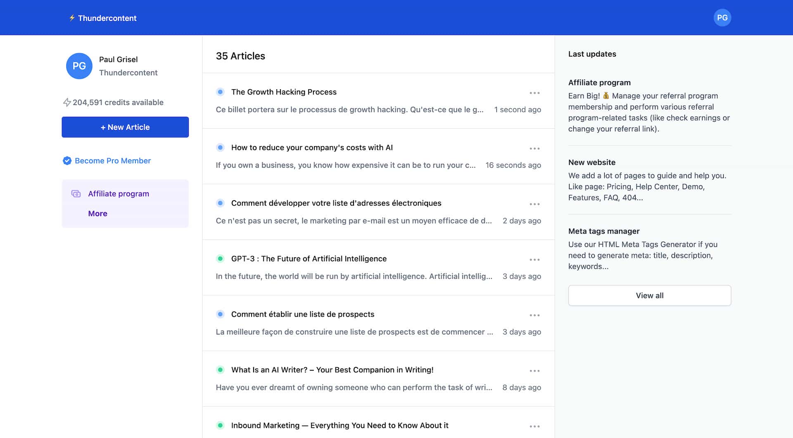The width and height of the screenshot is (793, 438).
Task: Click excerpt 'Have you ever dreamt of owning someone'
Action: pyautogui.click(x=354, y=388)
